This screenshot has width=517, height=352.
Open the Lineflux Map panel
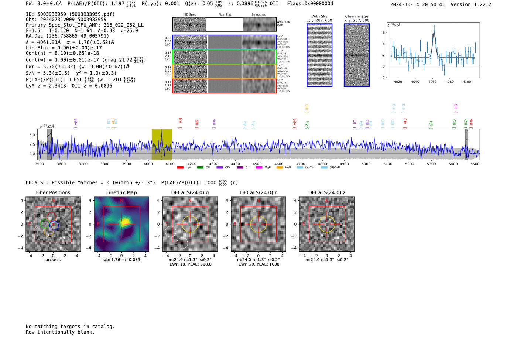(x=121, y=224)
